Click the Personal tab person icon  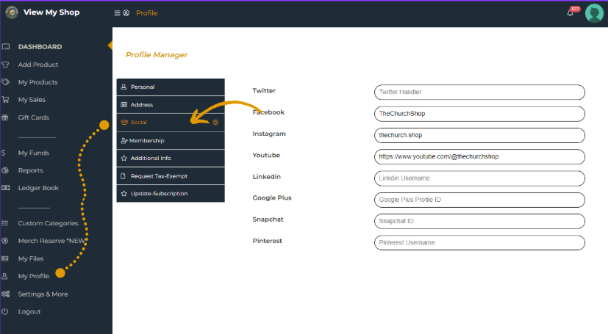click(x=124, y=87)
